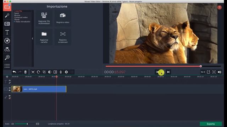Toggle video track visibility eye
The height and width of the screenshot is (127, 227).
pyautogui.click(x=10, y=88)
